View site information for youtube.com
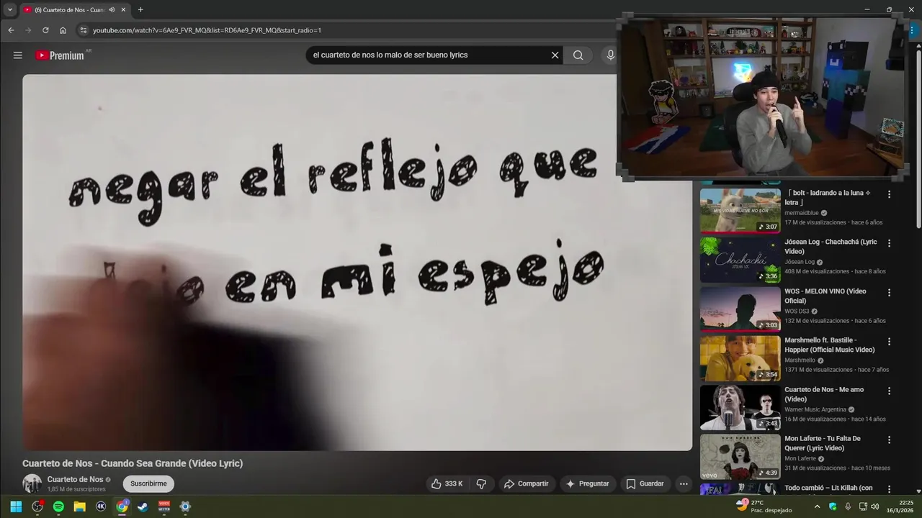 pyautogui.click(x=83, y=30)
